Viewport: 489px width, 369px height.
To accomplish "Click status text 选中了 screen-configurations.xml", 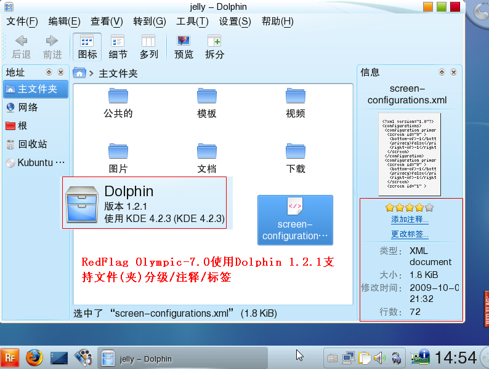I will click(x=175, y=313).
